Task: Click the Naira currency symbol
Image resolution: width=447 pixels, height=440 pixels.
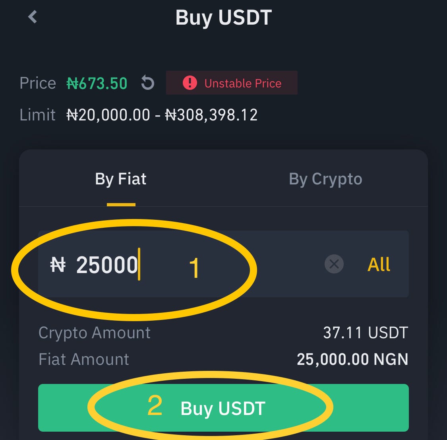Action: point(59,264)
